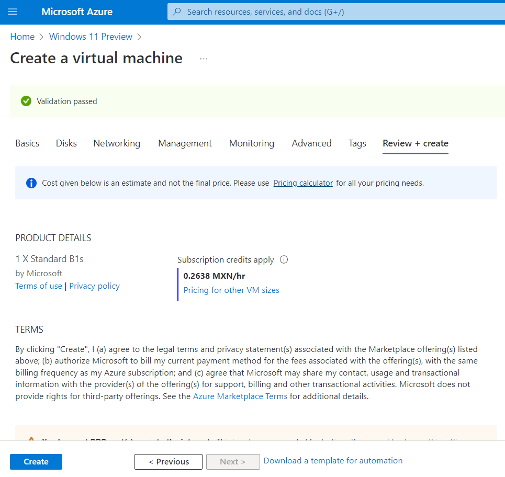Go back with the Previous button

[x=168, y=461]
